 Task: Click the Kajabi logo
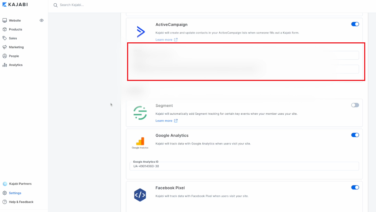[15, 4]
